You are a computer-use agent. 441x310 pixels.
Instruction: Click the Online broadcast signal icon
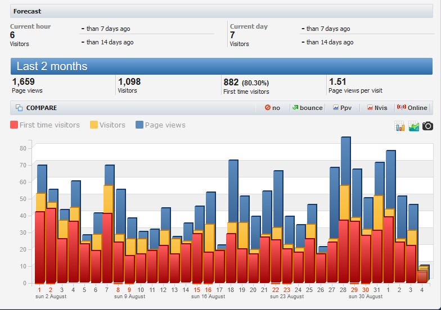tap(400, 108)
